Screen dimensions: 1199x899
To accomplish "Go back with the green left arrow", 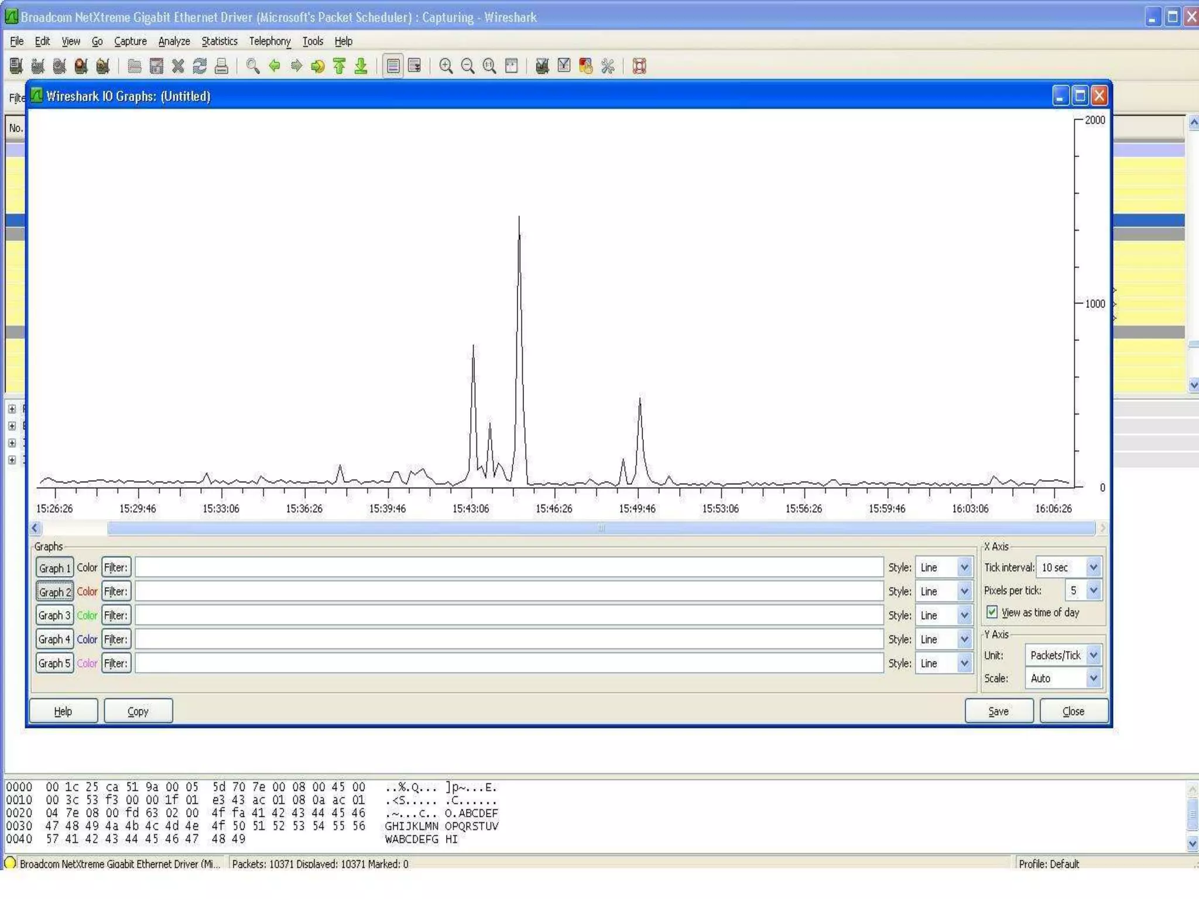I will coord(274,66).
